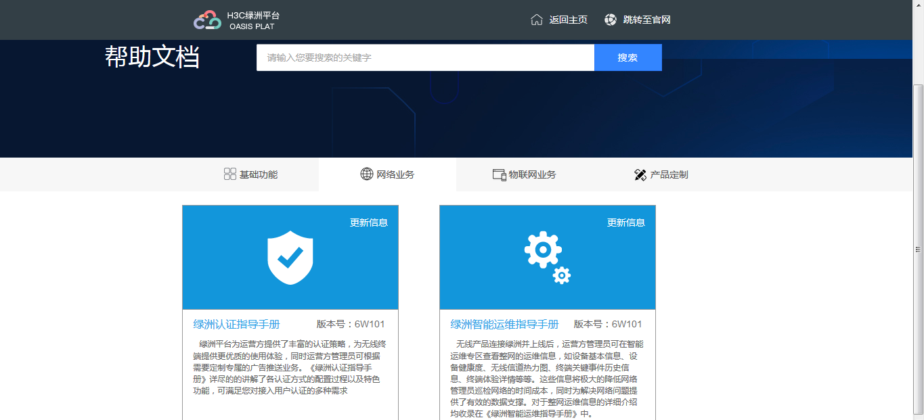924x420 pixels.
Task: Switch to the 物联网业务 tab
Action: click(524, 174)
